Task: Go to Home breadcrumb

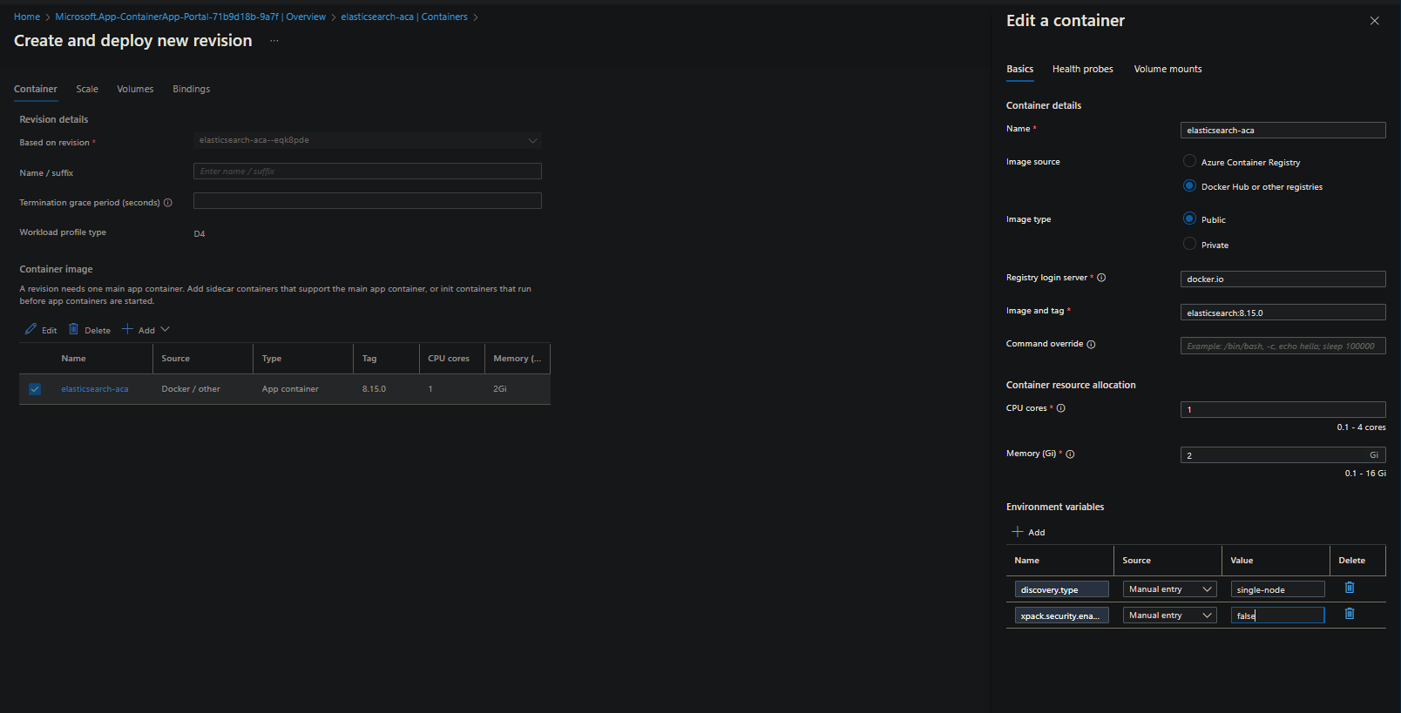Action: coord(27,17)
